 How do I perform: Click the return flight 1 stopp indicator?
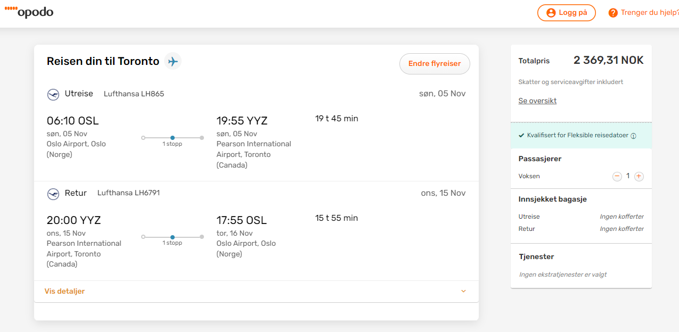[172, 239]
